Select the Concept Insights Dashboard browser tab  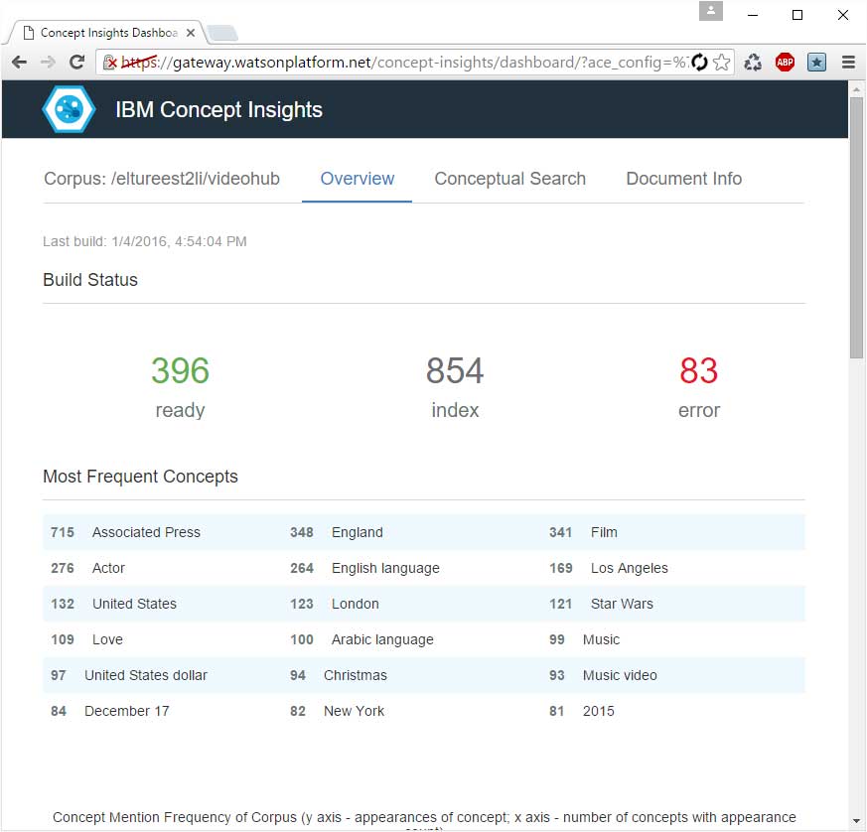(x=105, y=33)
